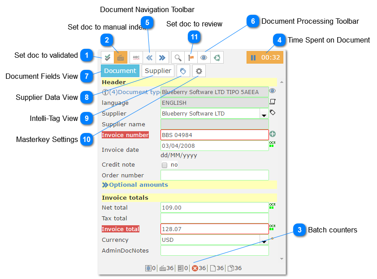Click the green recycle reprocess icon
The width and height of the screenshot is (377, 279).
(217, 57)
